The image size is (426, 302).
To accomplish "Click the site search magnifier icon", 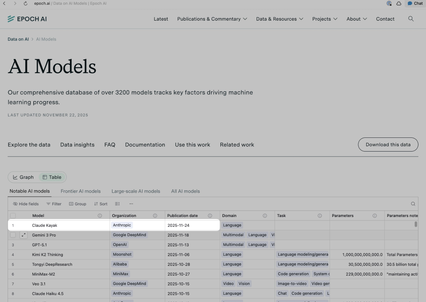I will point(411,19).
